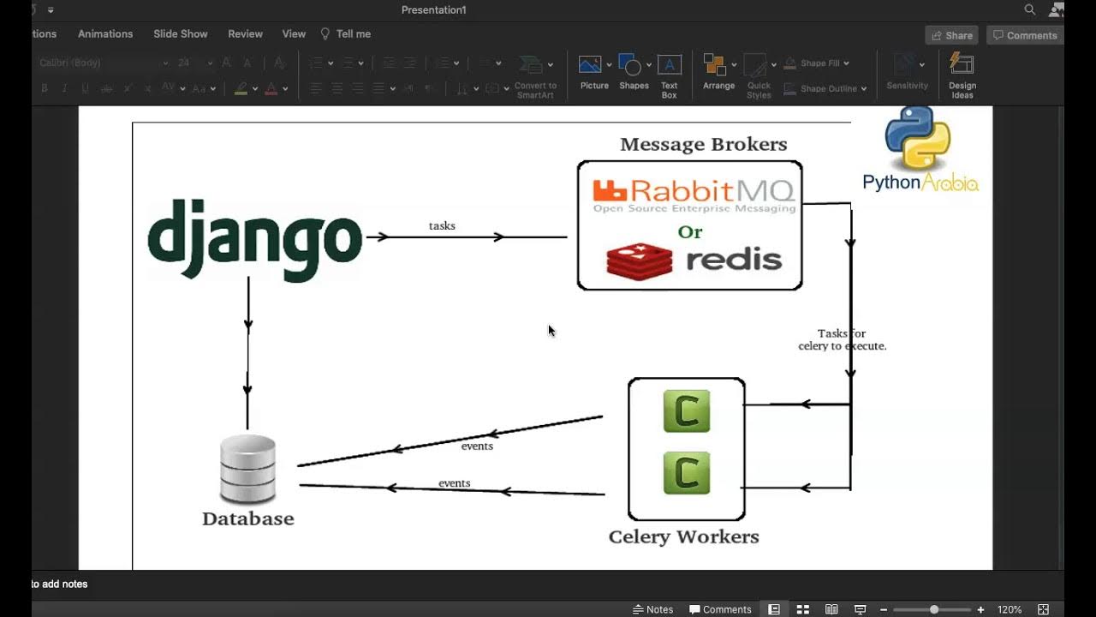Click the notes area placeholder

click(x=60, y=584)
